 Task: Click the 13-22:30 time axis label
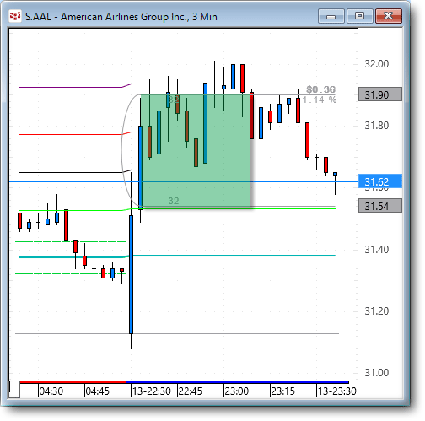tap(151, 391)
